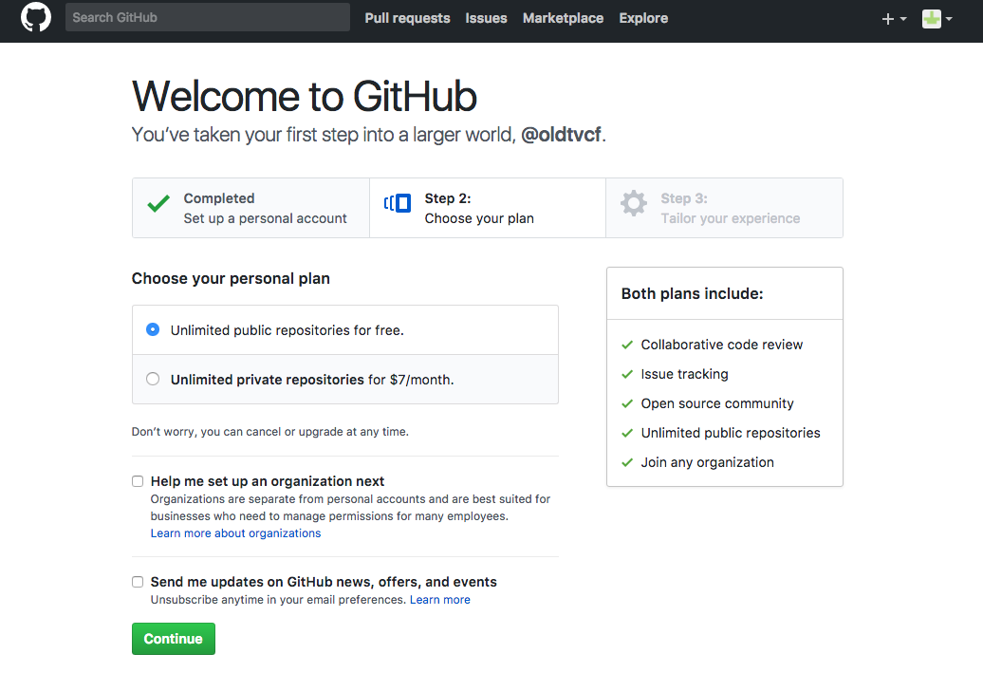
Task: Click checkmark beside Join any organization
Action: pyautogui.click(x=627, y=463)
